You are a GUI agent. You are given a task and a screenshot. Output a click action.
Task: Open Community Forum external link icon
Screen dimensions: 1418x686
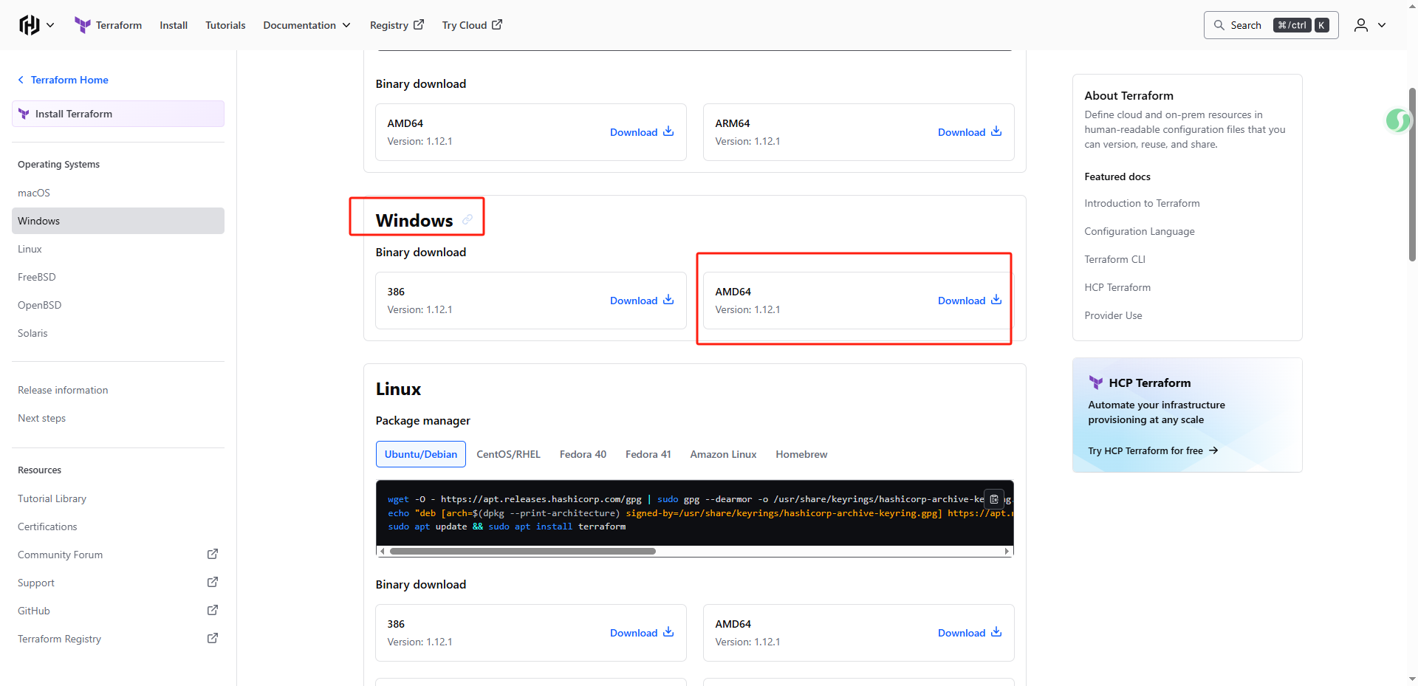(213, 554)
